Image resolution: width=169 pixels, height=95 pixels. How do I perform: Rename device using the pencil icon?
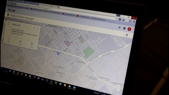(x=35, y=28)
